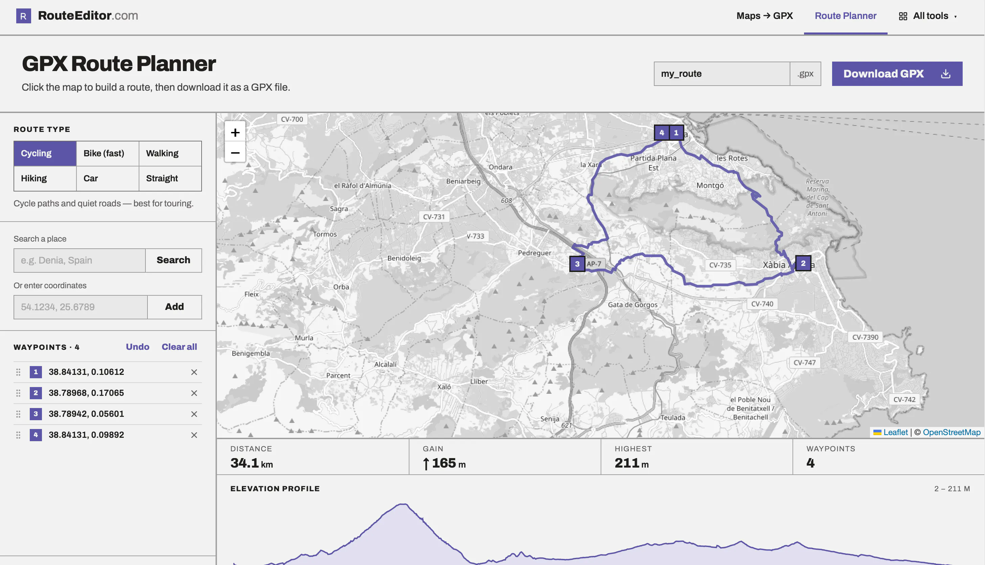Click the 34.1 km distance value
Image resolution: width=985 pixels, height=565 pixels.
pos(251,463)
